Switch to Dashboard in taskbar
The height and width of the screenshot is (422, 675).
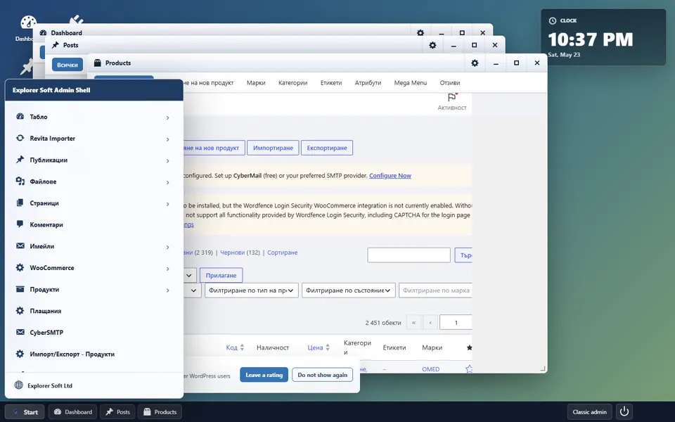point(72,411)
